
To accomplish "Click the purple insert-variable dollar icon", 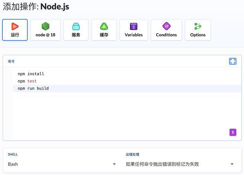I will pos(233,132).
